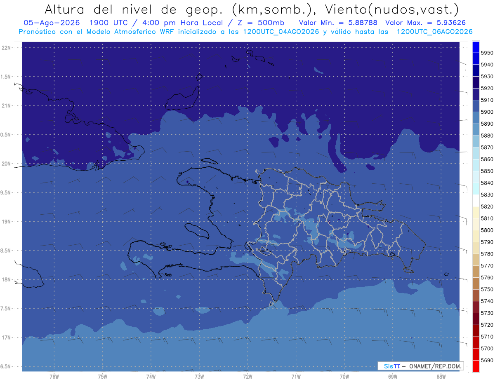Click the "70W" longitude label
Viewport: 495px width, 382px height.
344,377
